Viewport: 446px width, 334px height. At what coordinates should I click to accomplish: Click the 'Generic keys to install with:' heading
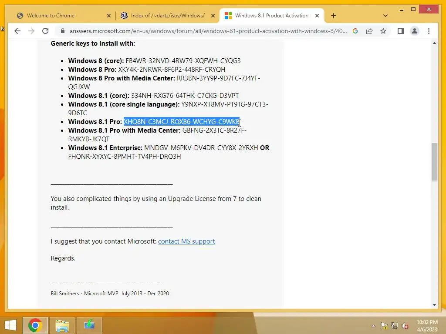coord(93,43)
